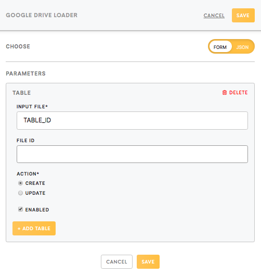Click the bottom Save button
The width and height of the screenshot is (261, 275).
click(148, 261)
